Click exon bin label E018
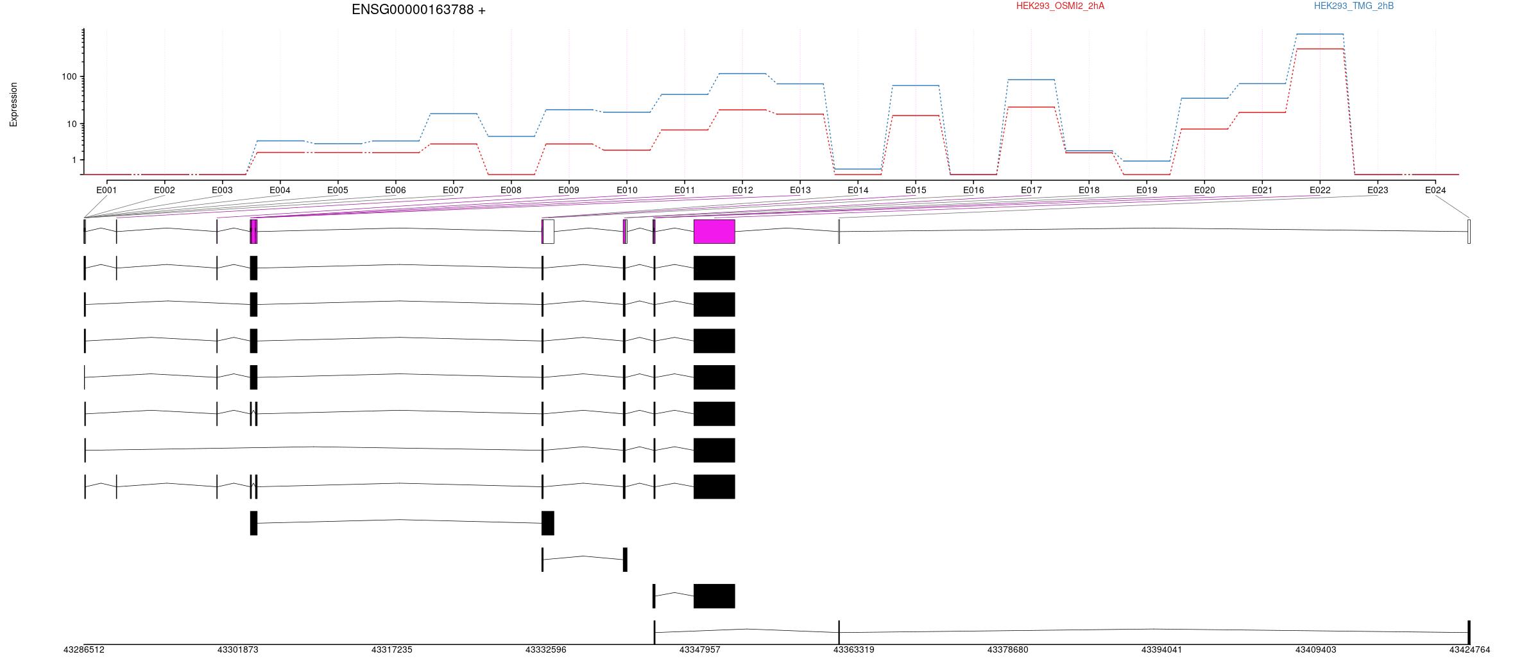The width and height of the screenshot is (1540, 661). (1089, 190)
